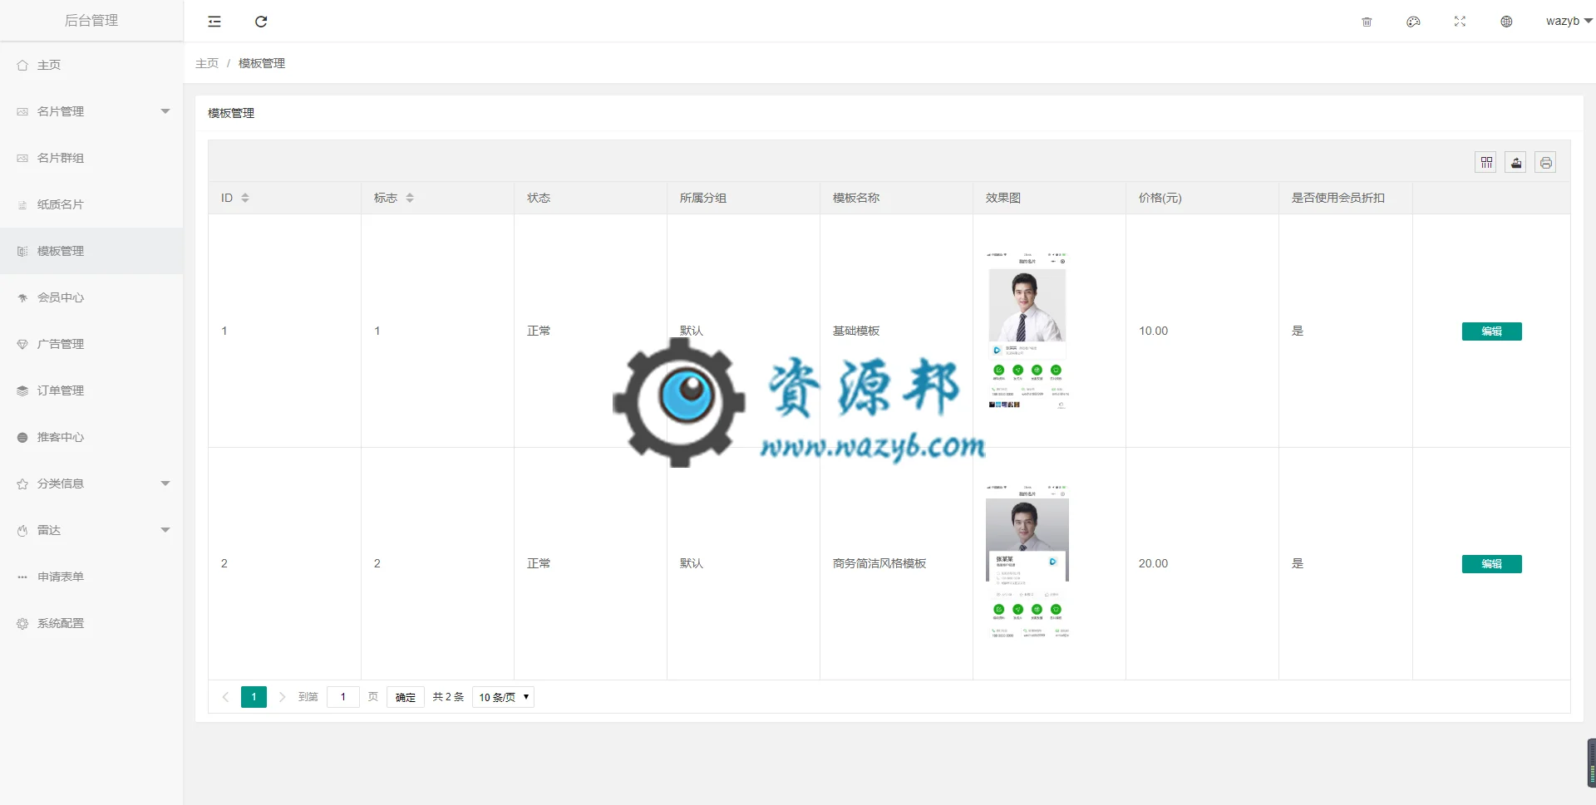Expand the 名片管理 sidebar menu
Viewport: 1596px width, 805px height.
91,111
